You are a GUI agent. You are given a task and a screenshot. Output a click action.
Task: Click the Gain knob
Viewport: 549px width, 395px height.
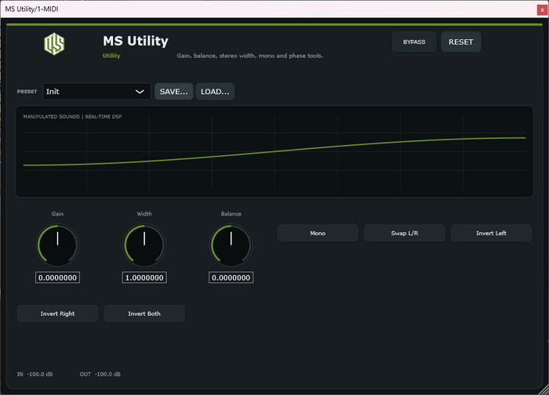pos(58,245)
